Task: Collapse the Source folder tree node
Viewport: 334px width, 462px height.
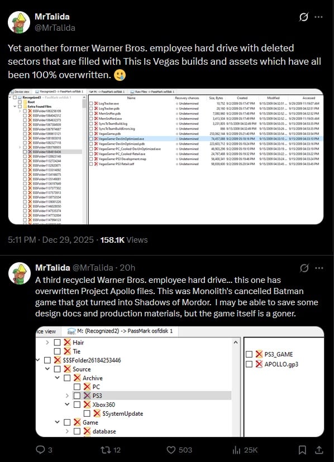Action: point(47,369)
